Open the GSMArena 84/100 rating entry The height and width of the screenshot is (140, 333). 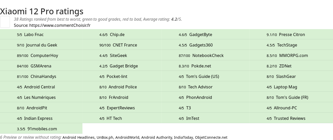(x=41, y=66)
